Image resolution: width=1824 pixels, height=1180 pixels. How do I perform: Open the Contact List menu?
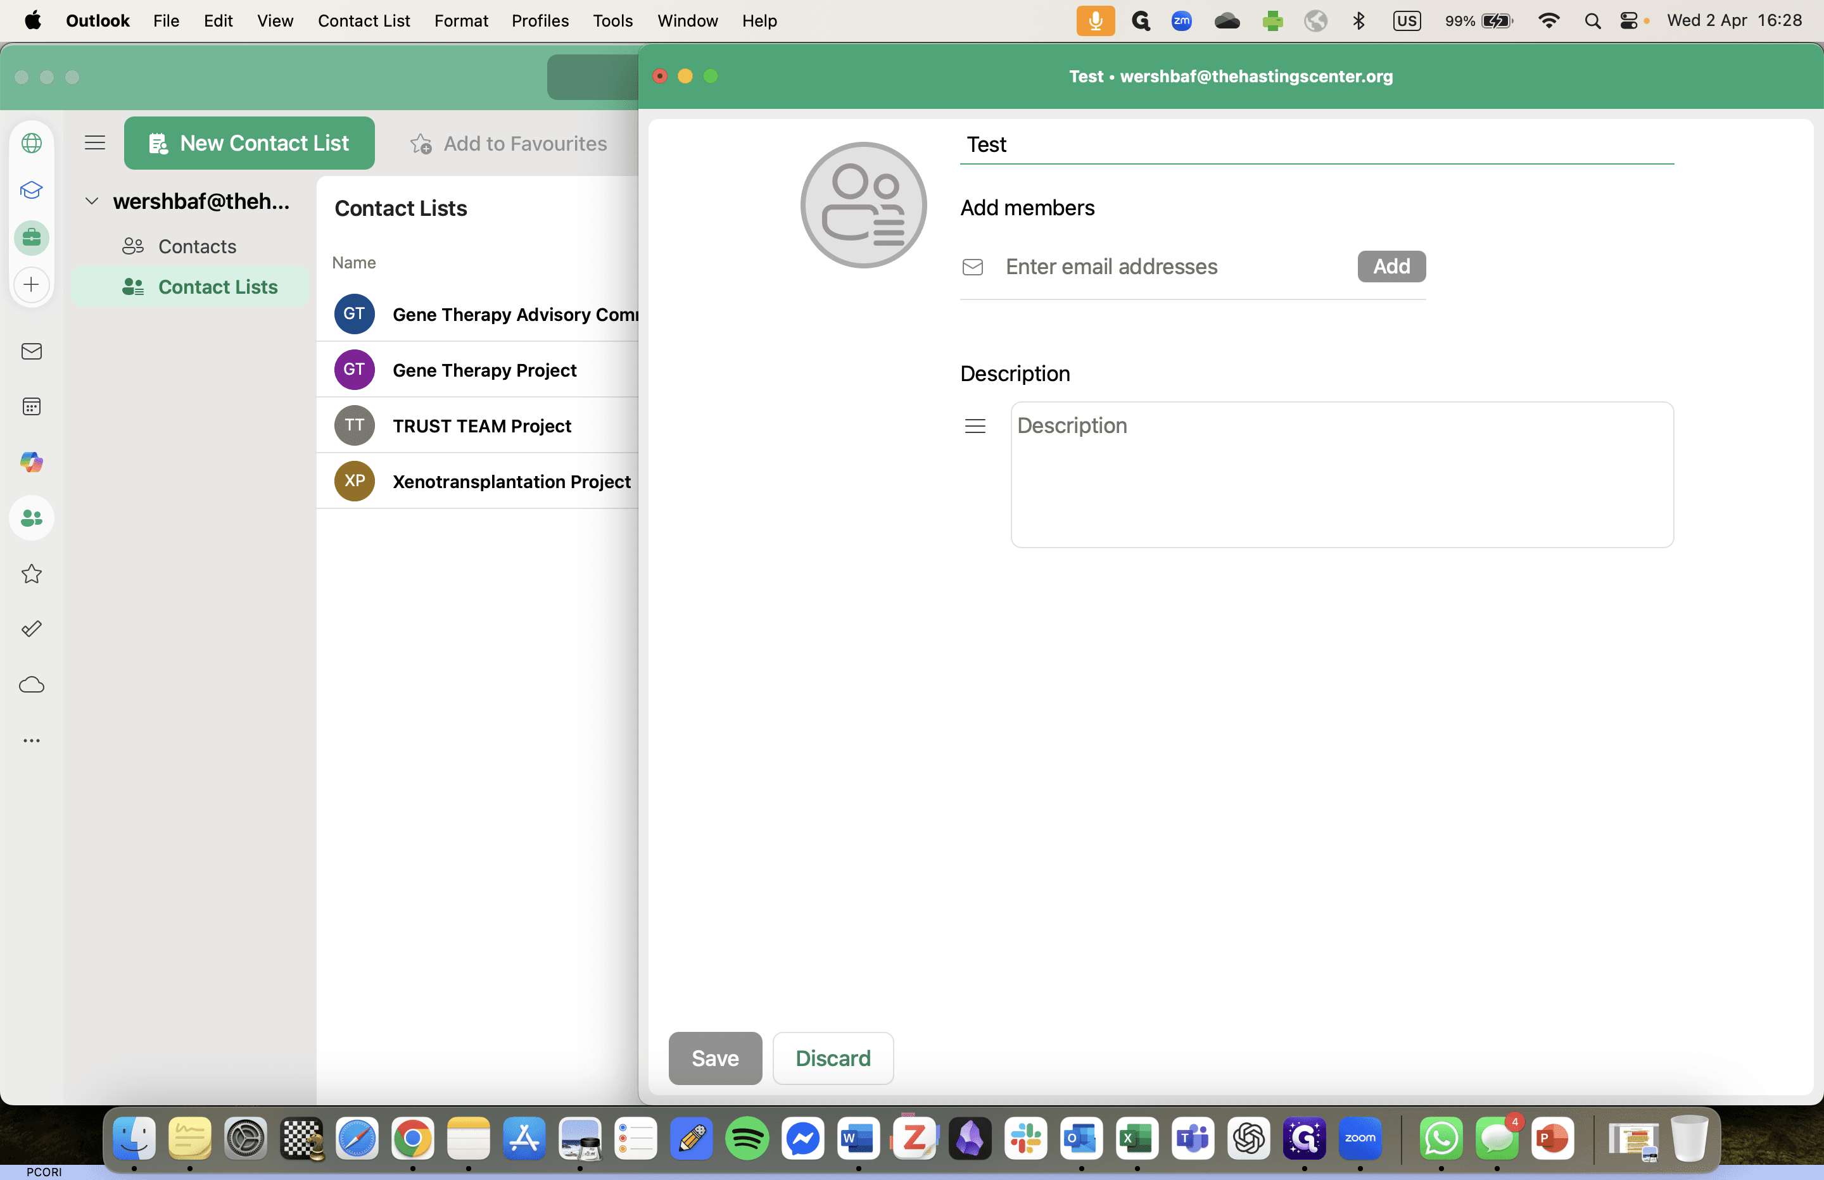364,21
